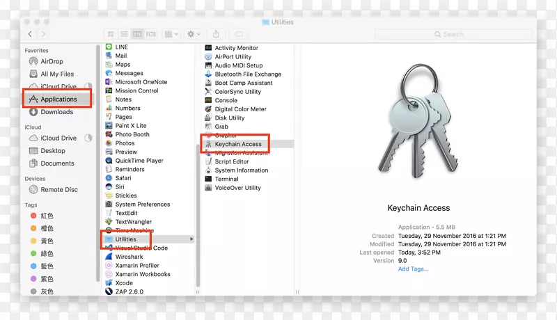Switch to icon view in the toolbar
This screenshot has width=557, height=320.
click(111, 34)
